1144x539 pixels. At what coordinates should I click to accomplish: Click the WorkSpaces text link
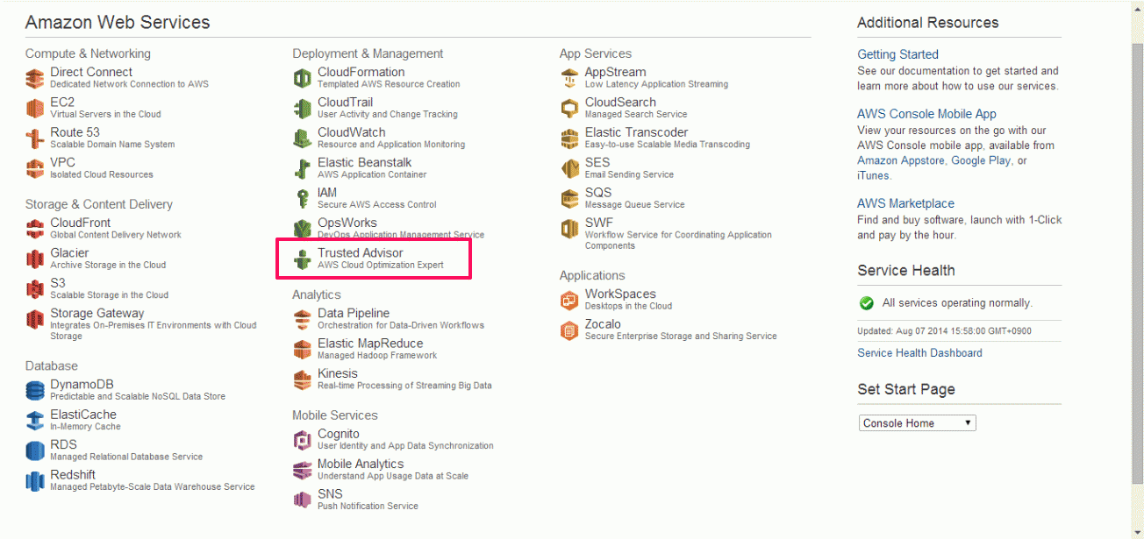click(620, 294)
